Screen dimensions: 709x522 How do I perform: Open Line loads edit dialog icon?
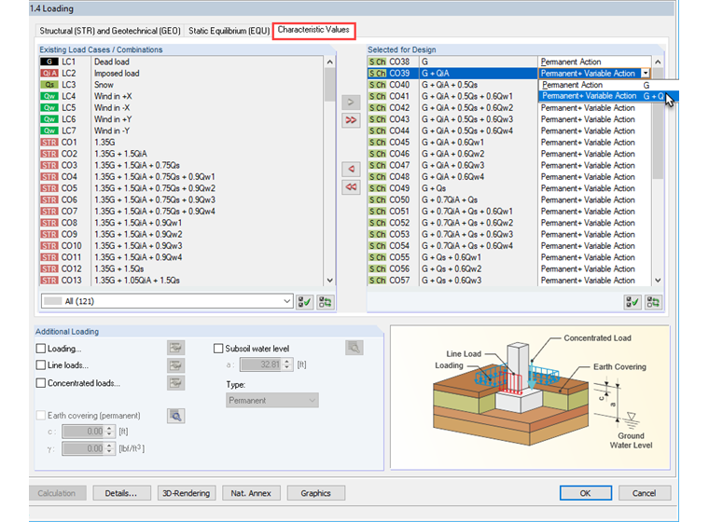pyautogui.click(x=175, y=365)
